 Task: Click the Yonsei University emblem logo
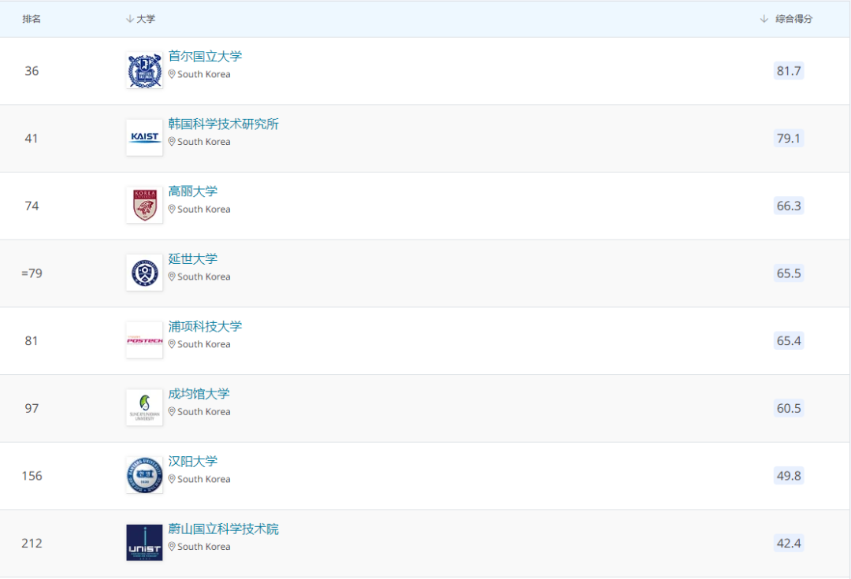[x=144, y=273]
